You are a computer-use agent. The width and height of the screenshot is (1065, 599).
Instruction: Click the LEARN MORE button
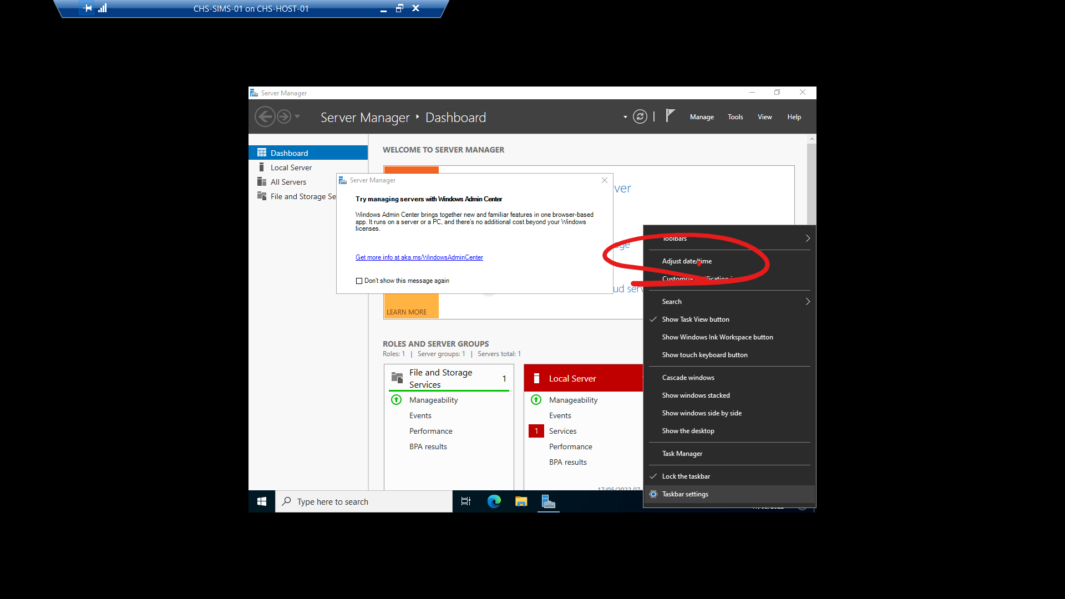pos(407,312)
